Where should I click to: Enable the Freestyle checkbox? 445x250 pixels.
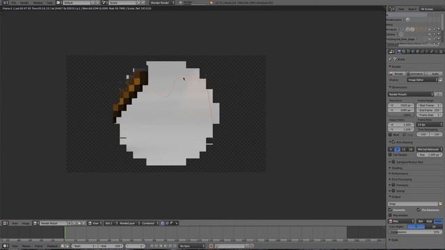pyautogui.click(x=394, y=185)
